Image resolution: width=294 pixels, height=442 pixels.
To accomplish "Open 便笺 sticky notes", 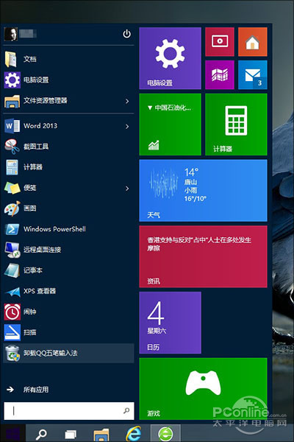I will 68,188.
